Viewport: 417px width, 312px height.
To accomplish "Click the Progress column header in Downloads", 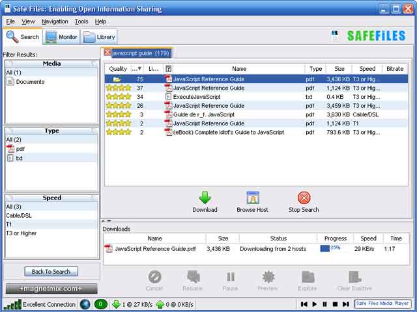I will tap(336, 239).
